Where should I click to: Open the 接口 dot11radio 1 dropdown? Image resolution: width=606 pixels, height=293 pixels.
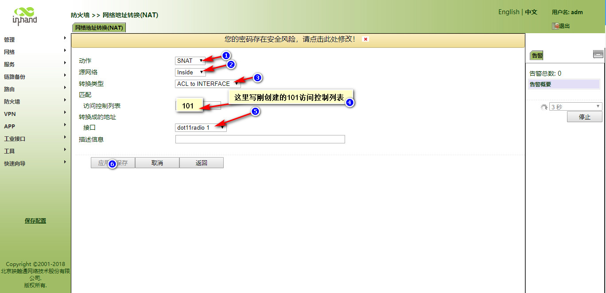pos(201,127)
